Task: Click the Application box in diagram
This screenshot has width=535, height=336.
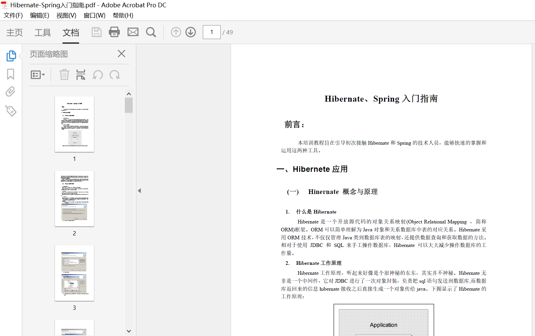Action: (x=383, y=323)
